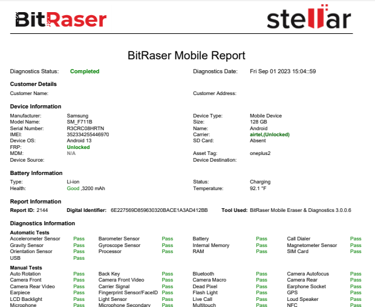Click the Device Source label
Screen dimensions: 375x307
coord(27,160)
